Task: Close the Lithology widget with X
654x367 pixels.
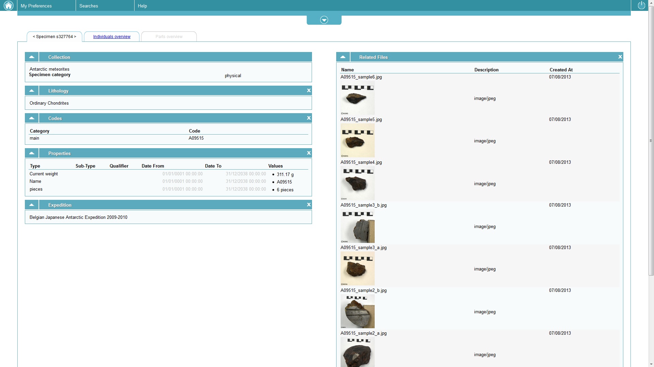Action: pos(309,90)
